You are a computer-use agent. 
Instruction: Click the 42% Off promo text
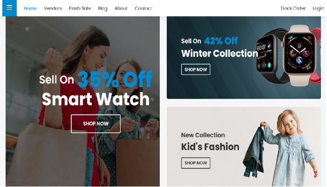coord(221,41)
